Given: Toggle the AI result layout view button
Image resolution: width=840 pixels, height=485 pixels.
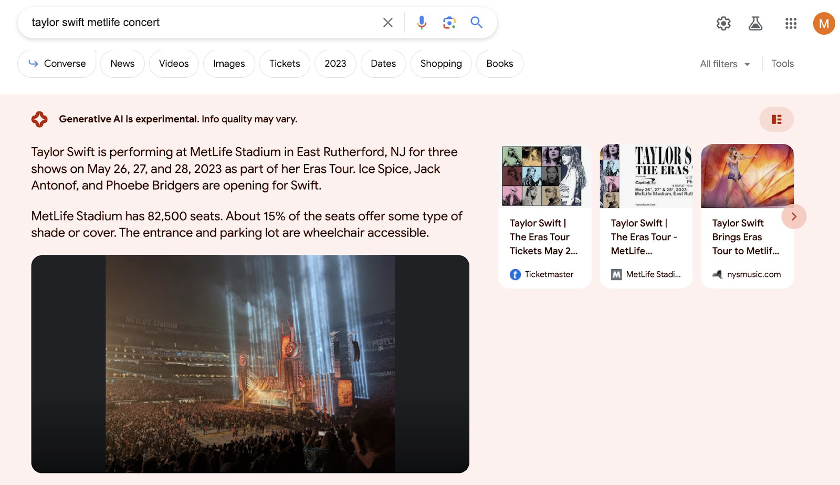Looking at the screenshot, I should pos(776,120).
